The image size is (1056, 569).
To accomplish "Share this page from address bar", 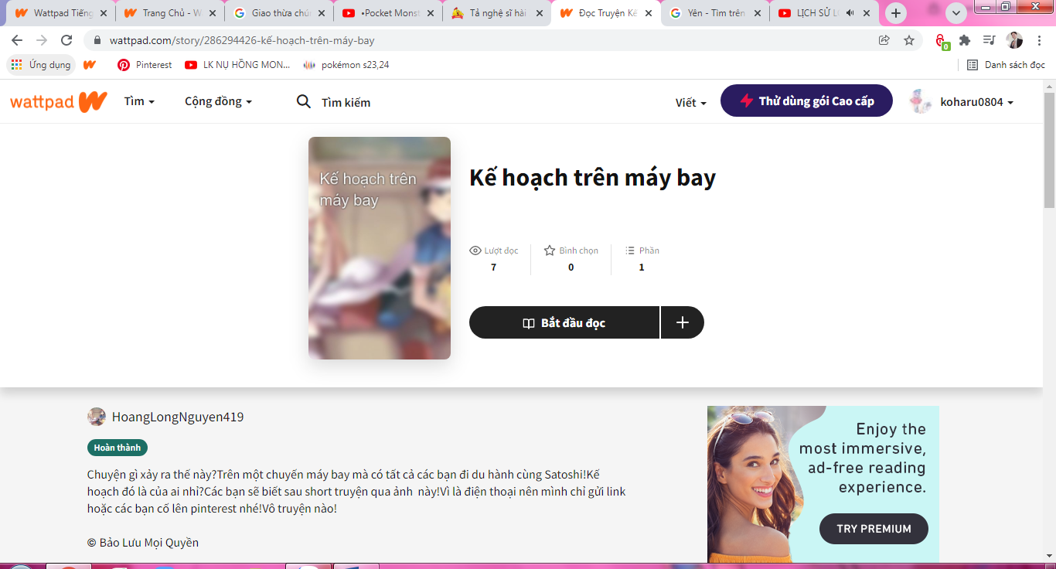I will 884,40.
